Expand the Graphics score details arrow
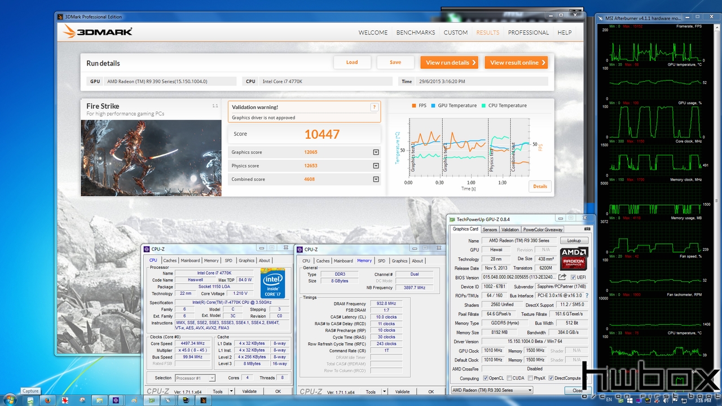 [x=376, y=152]
